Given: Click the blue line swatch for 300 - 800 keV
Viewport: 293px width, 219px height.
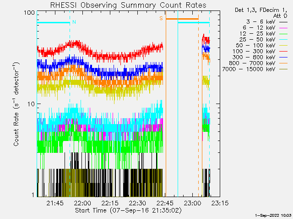Looking at the screenshot, I should pos(283,57).
